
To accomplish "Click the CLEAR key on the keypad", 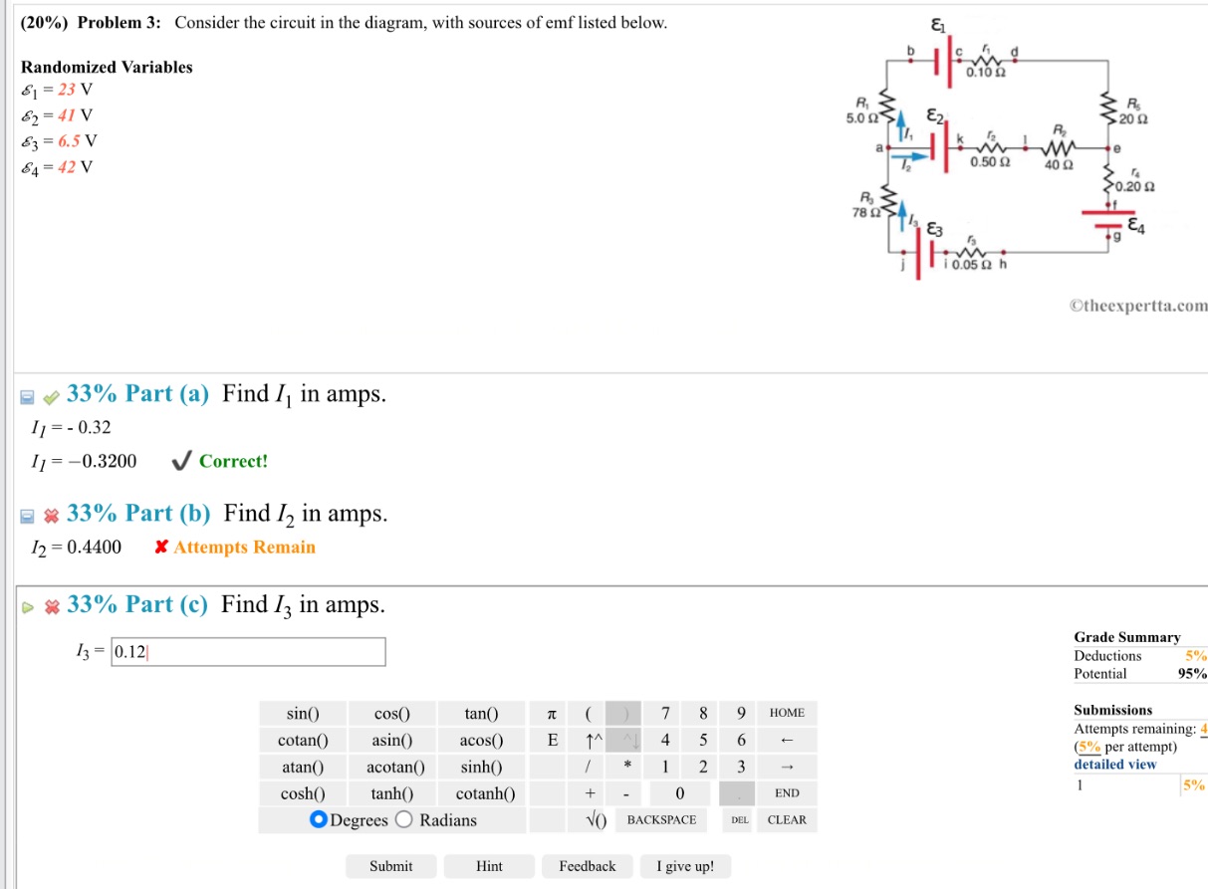I will click(x=788, y=819).
